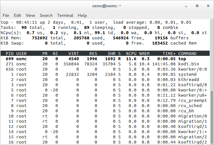Click the migration/2 command name
The image size is (214, 145).
pyautogui.click(x=193, y=137)
